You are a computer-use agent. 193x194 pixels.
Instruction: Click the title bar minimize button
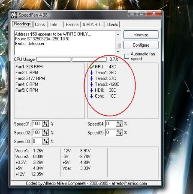pos(133,13)
